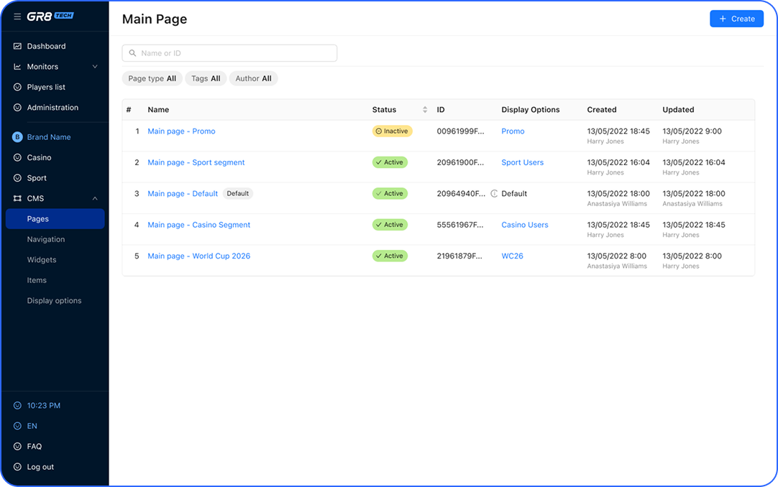Select Display options in the sidebar
778x487 pixels.
54,301
